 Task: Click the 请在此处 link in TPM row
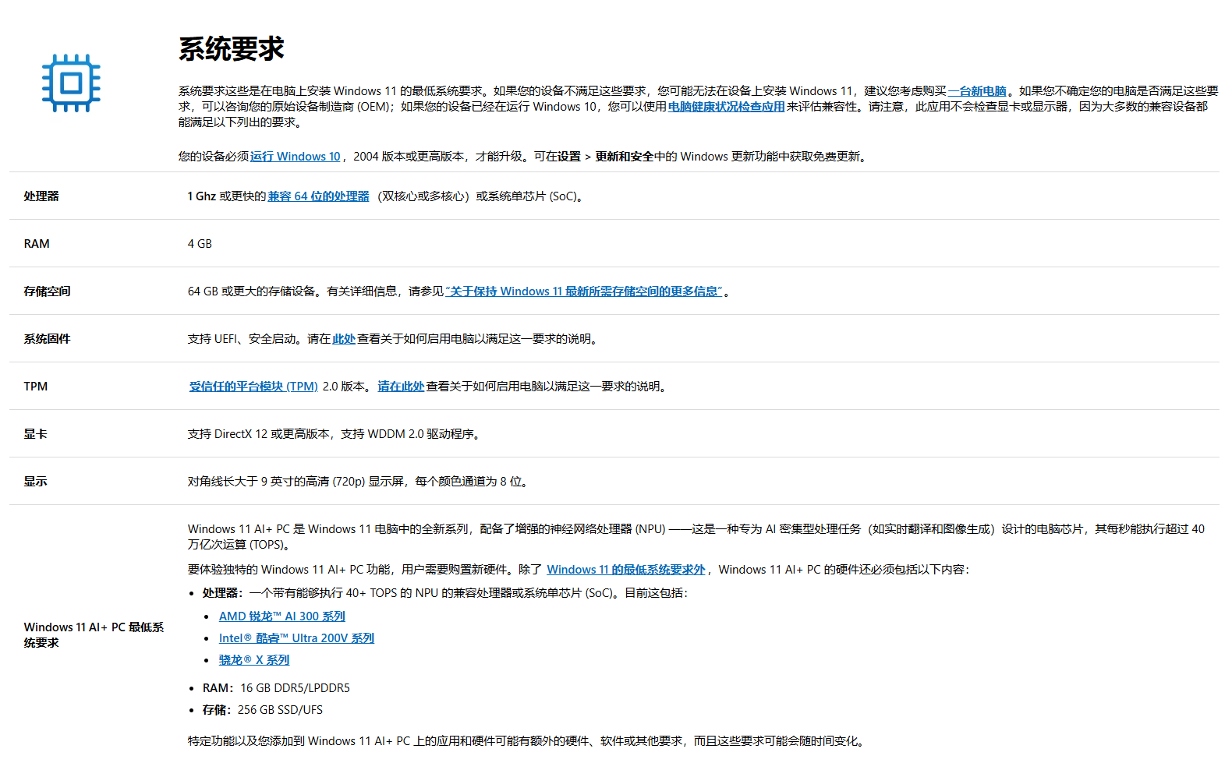coord(401,387)
